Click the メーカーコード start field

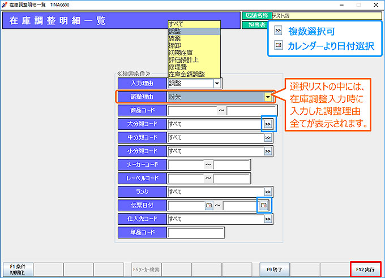[186, 165]
